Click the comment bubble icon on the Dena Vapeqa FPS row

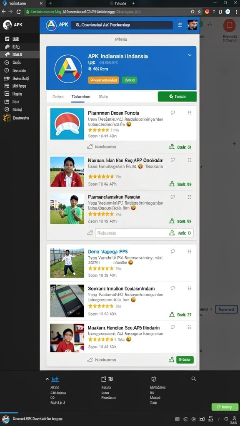(x=172, y=252)
